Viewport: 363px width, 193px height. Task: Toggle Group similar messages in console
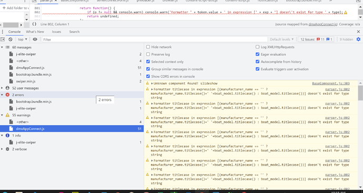(148, 69)
